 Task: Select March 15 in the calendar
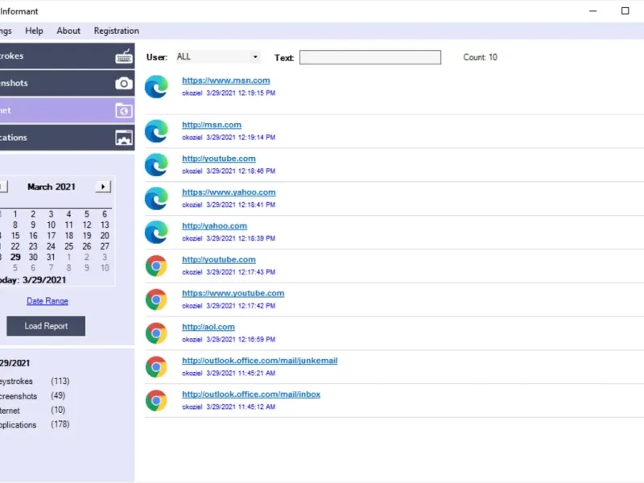pos(15,236)
